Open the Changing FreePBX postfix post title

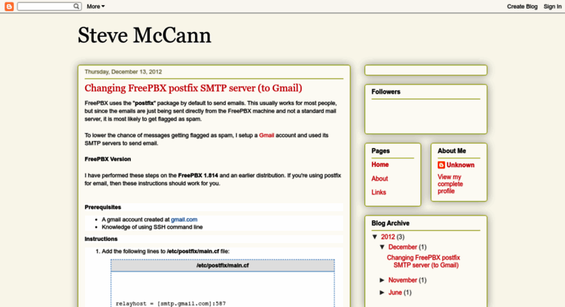(193, 88)
